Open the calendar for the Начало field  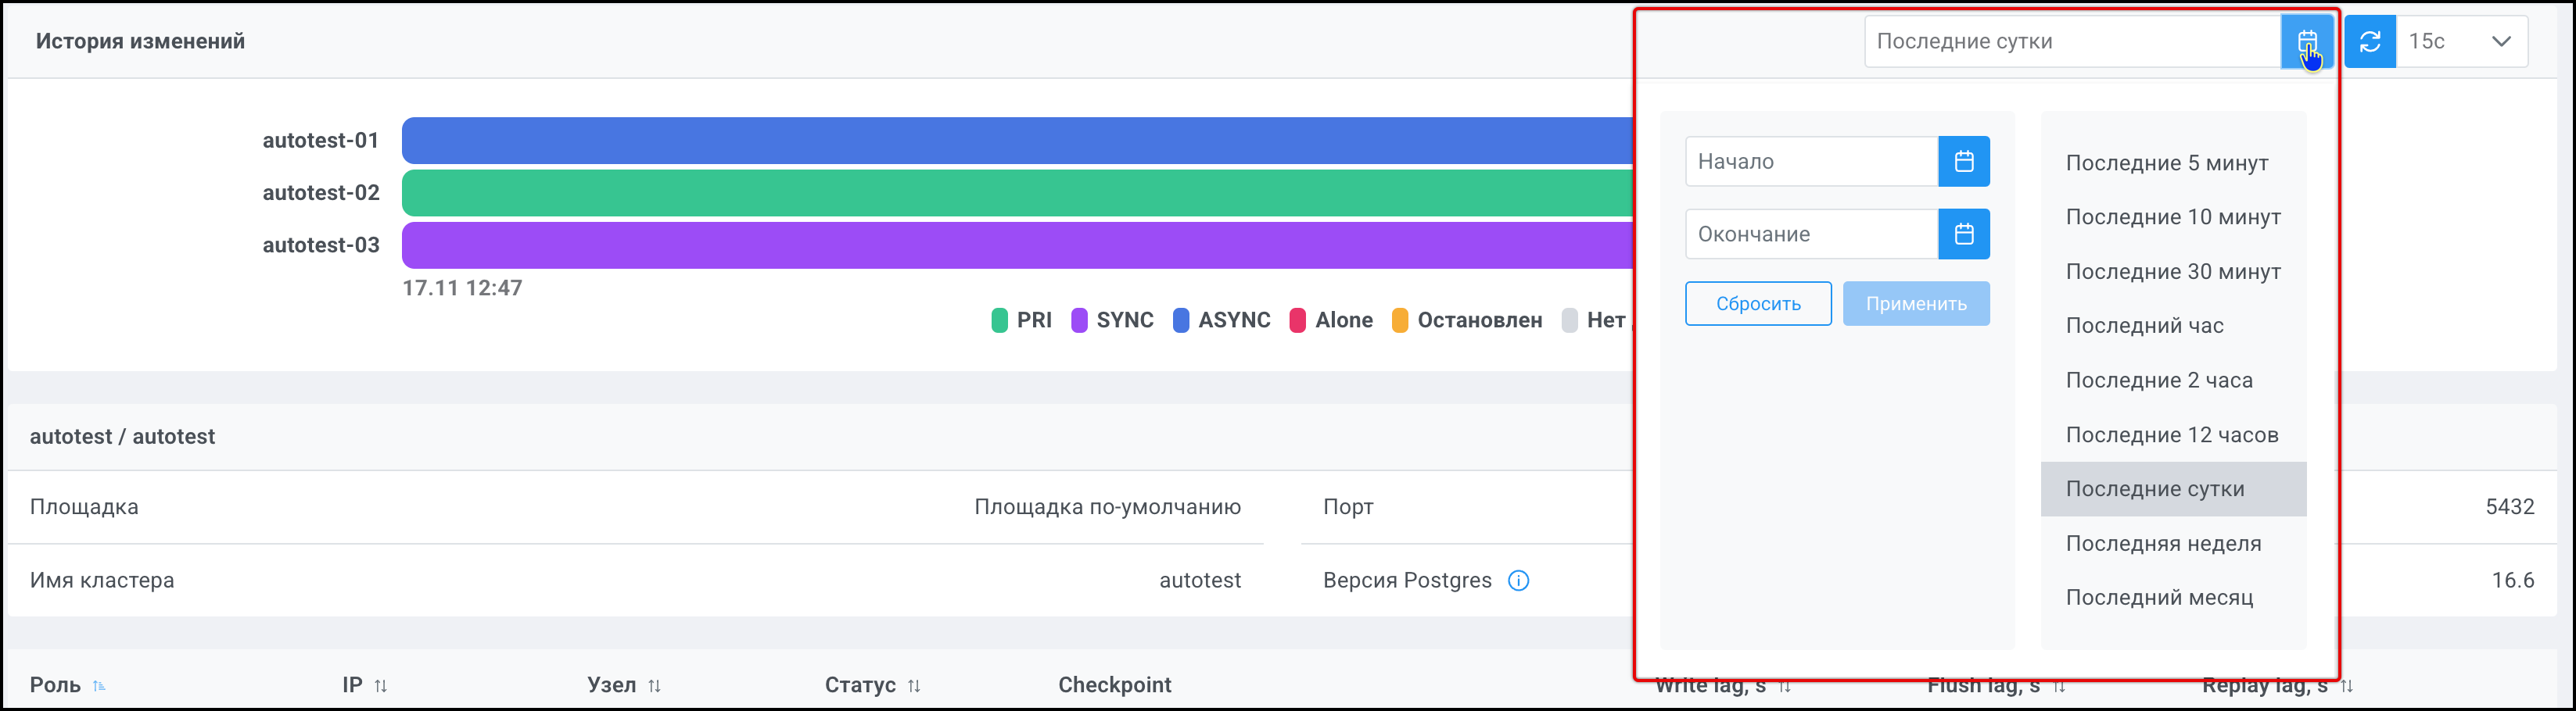click(x=1963, y=162)
